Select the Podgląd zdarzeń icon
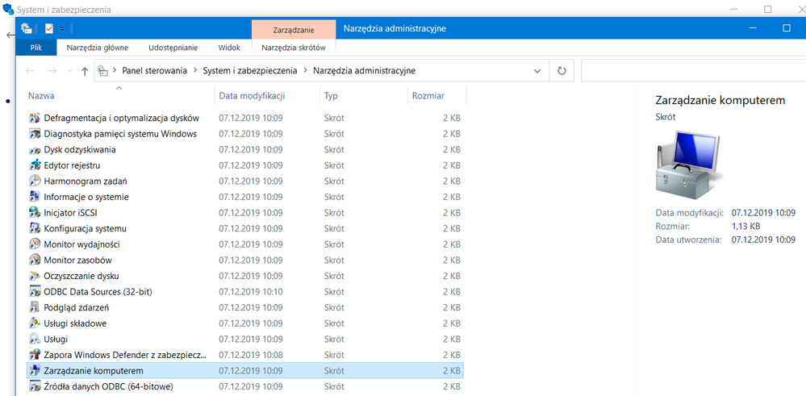 point(35,307)
